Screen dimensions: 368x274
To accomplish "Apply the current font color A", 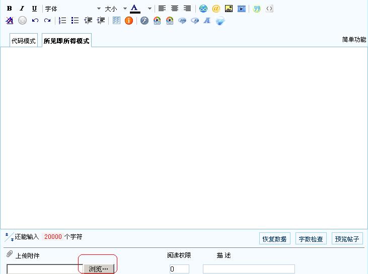I will (135, 9).
